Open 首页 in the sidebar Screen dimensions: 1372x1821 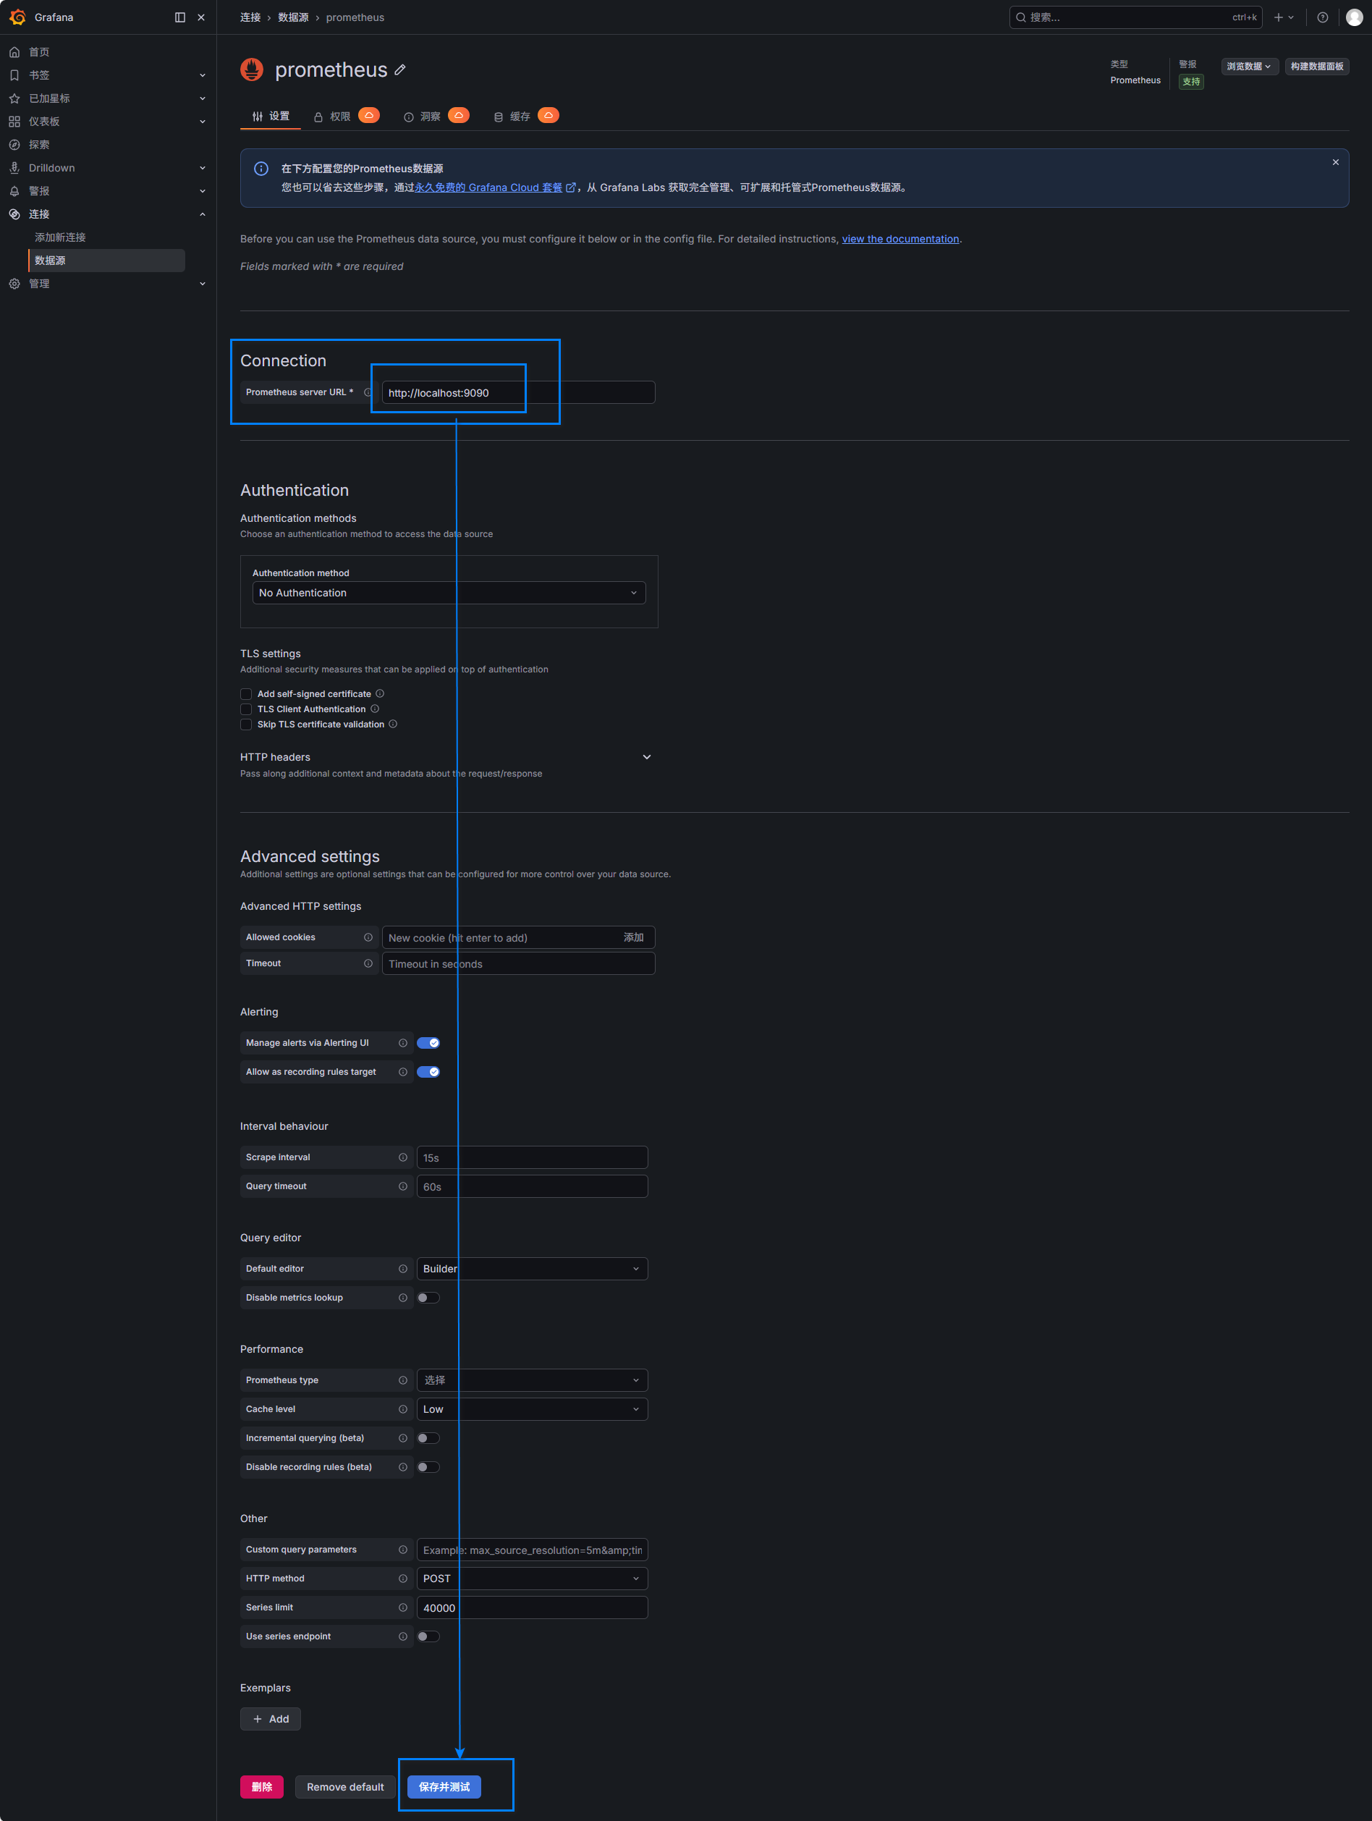click(40, 52)
